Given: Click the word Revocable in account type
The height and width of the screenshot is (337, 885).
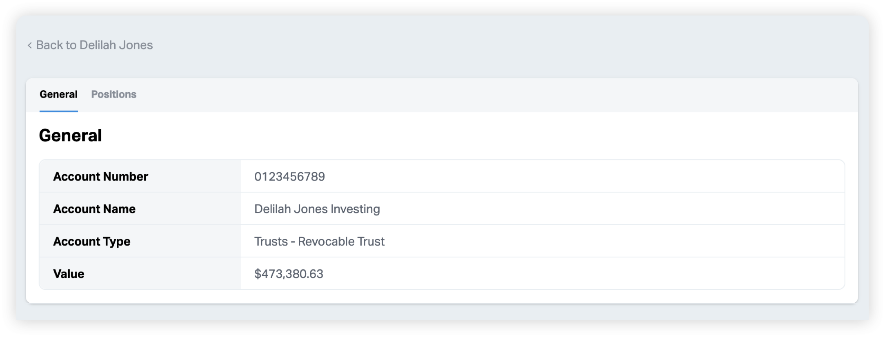Looking at the screenshot, I should [326, 242].
